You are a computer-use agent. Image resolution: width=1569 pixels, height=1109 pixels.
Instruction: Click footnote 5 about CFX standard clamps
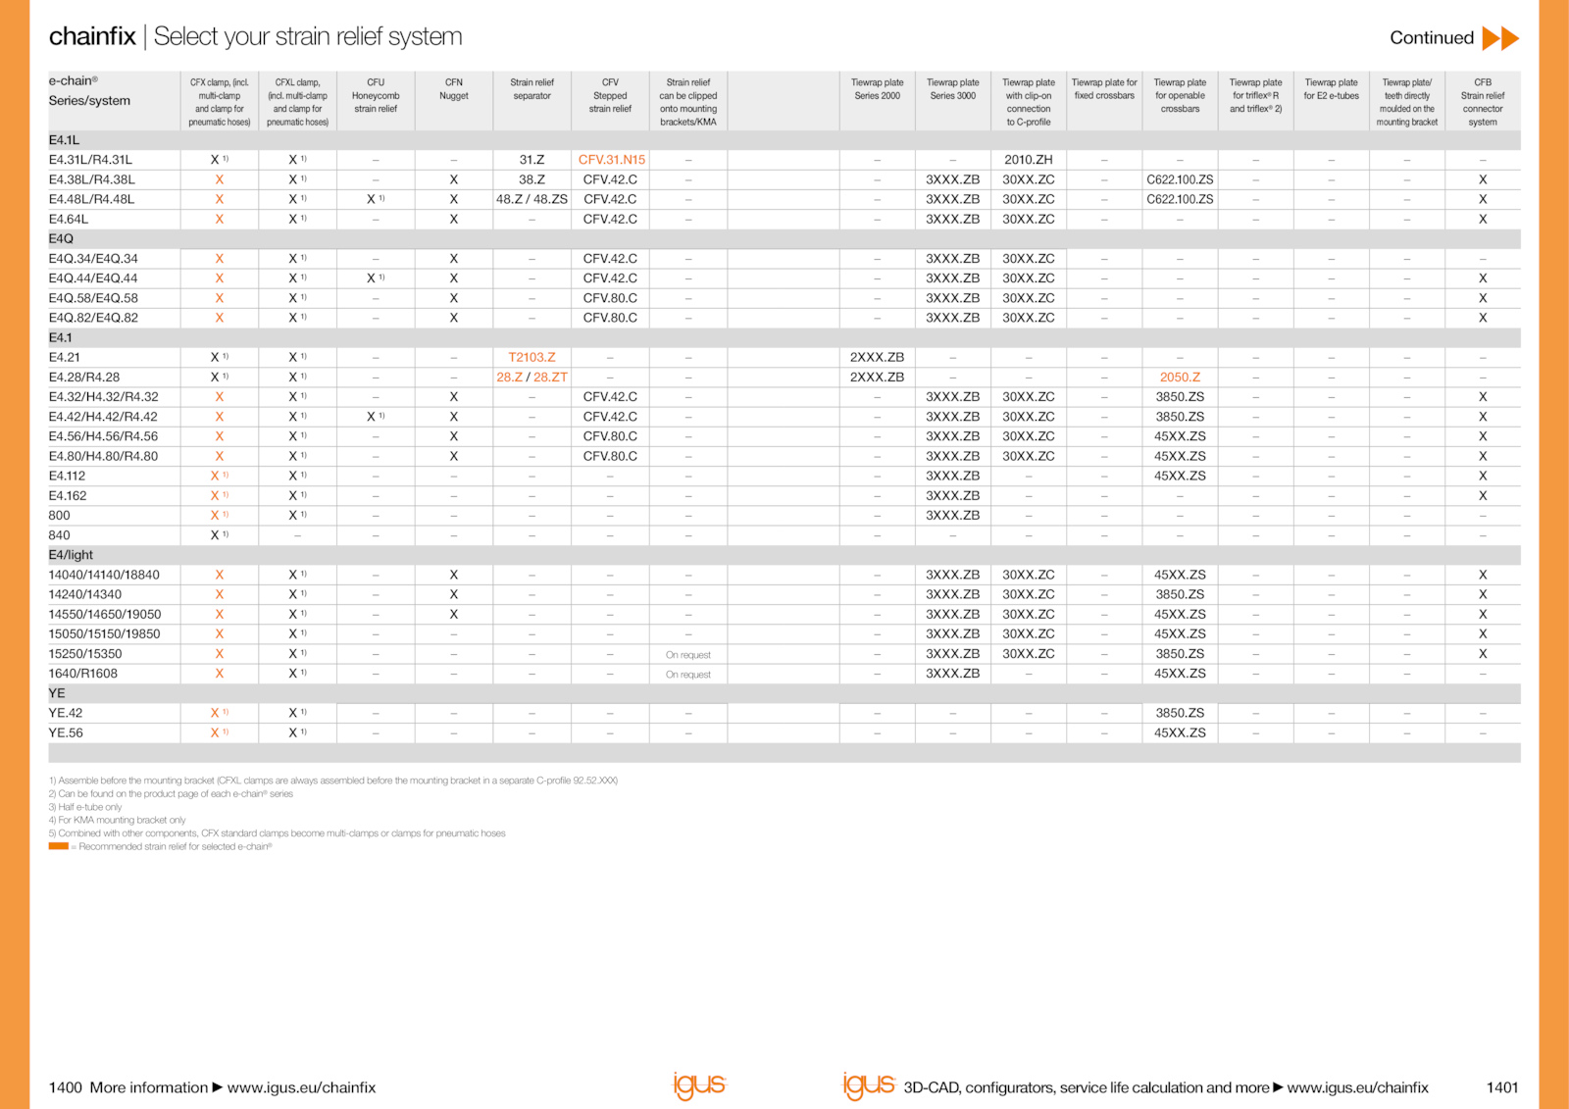[x=278, y=833]
